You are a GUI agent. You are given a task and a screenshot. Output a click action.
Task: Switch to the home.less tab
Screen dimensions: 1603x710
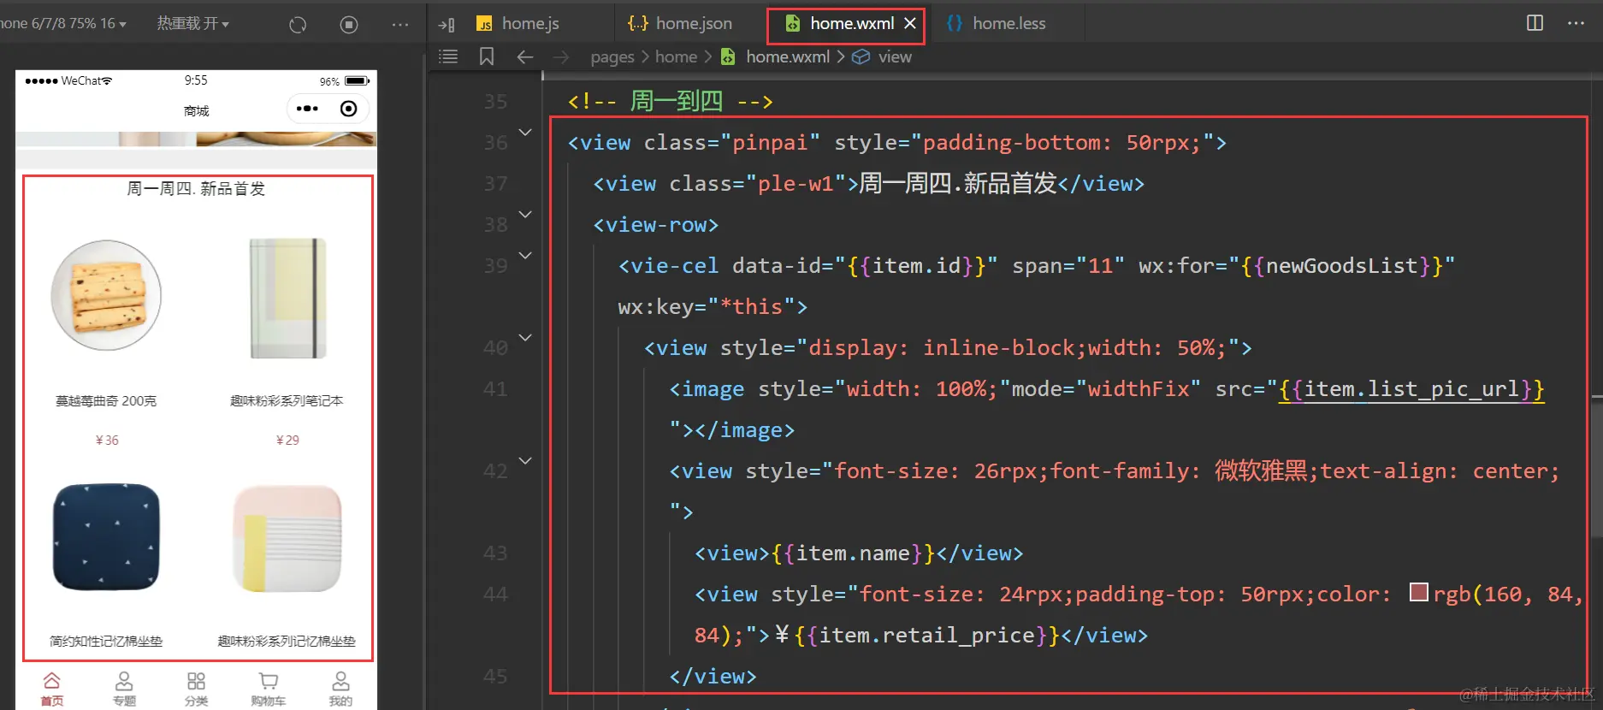(1008, 24)
